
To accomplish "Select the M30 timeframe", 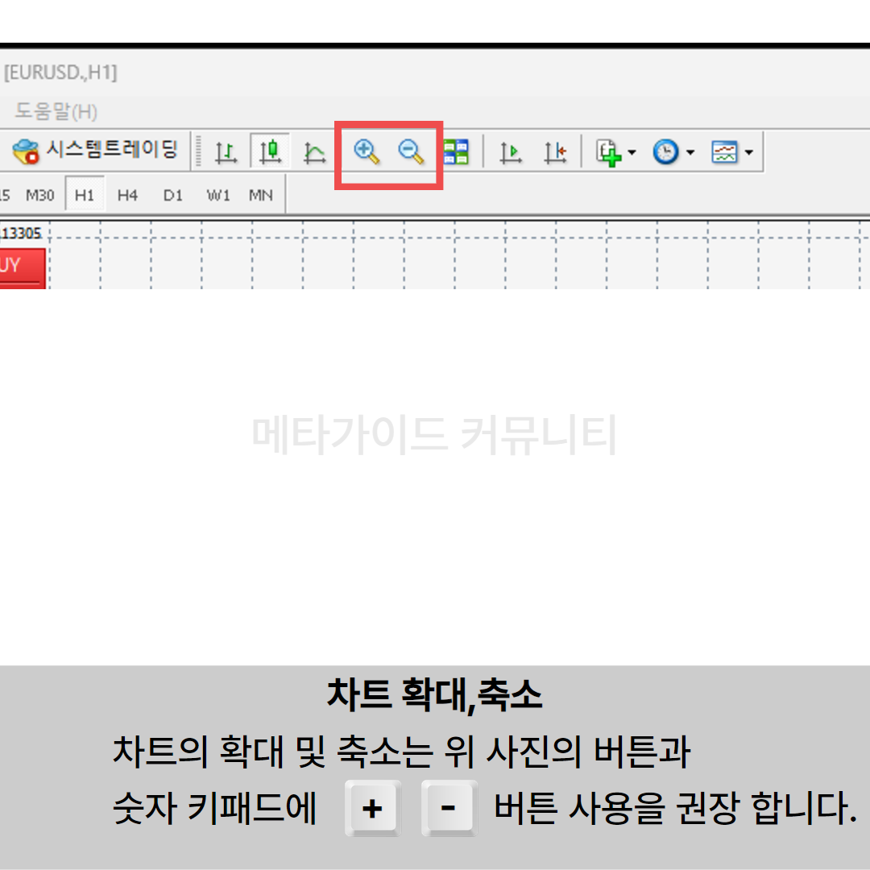I will (x=40, y=195).
